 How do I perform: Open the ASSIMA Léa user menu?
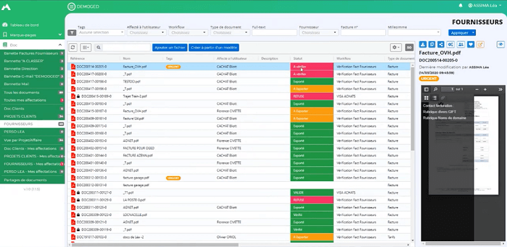pyautogui.click(x=484, y=6)
